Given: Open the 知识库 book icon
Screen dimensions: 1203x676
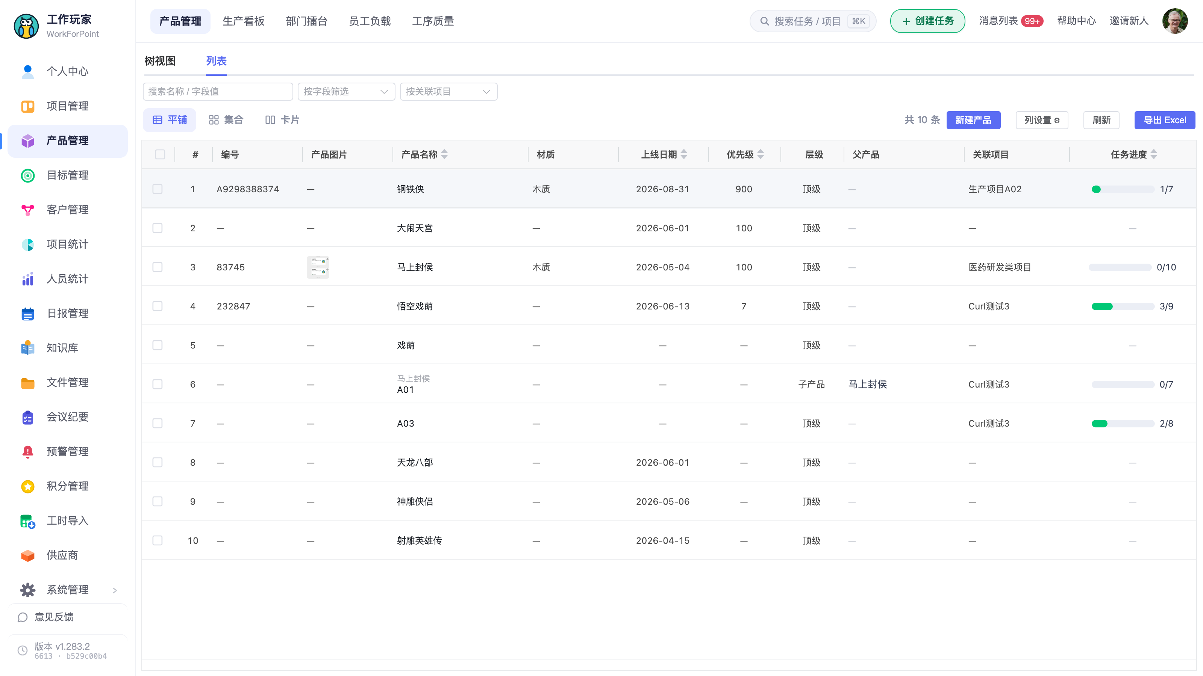Looking at the screenshot, I should pyautogui.click(x=27, y=347).
